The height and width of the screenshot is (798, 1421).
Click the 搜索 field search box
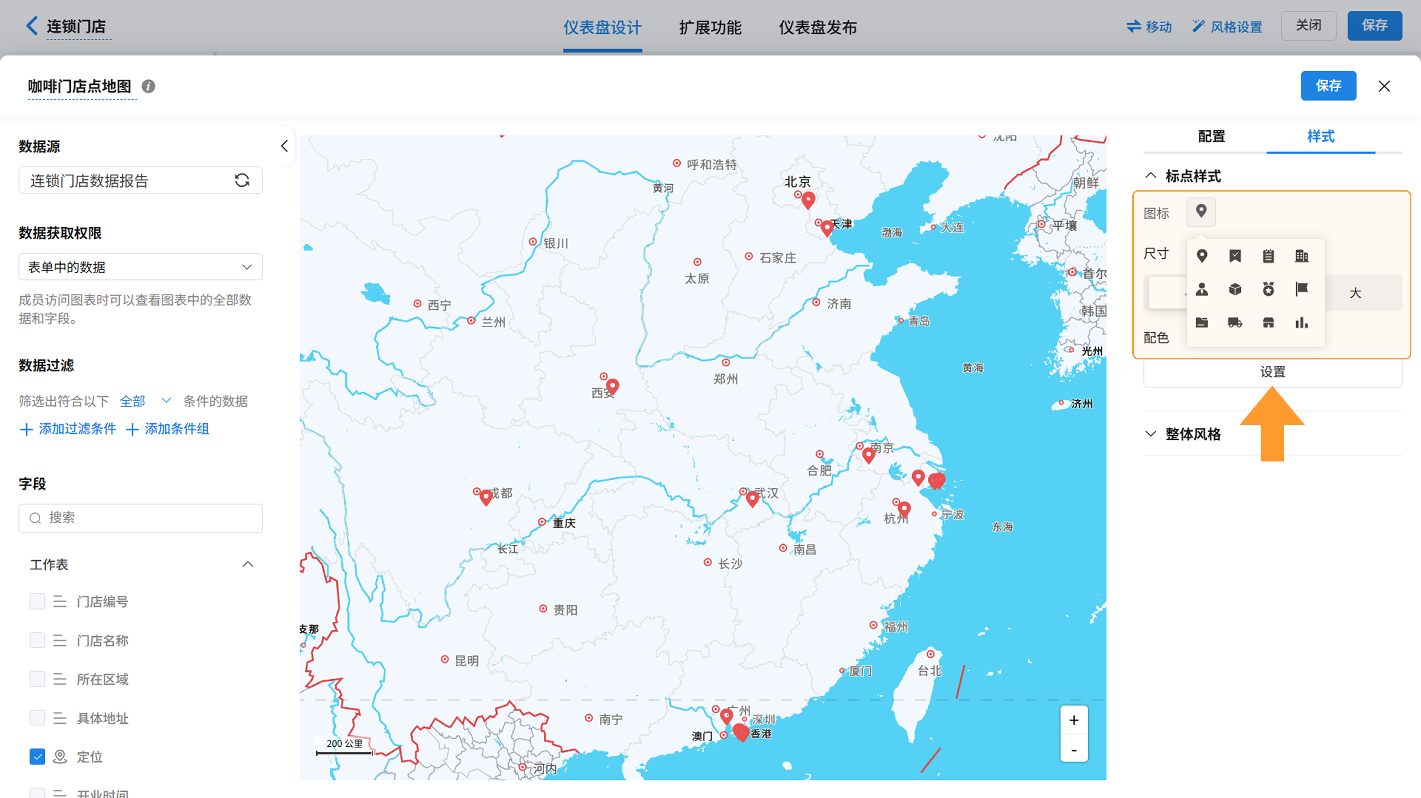pyautogui.click(x=140, y=517)
